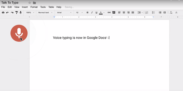183x91 pixels.
Task: Click the Redo arrow icon
Action: (12, 13)
